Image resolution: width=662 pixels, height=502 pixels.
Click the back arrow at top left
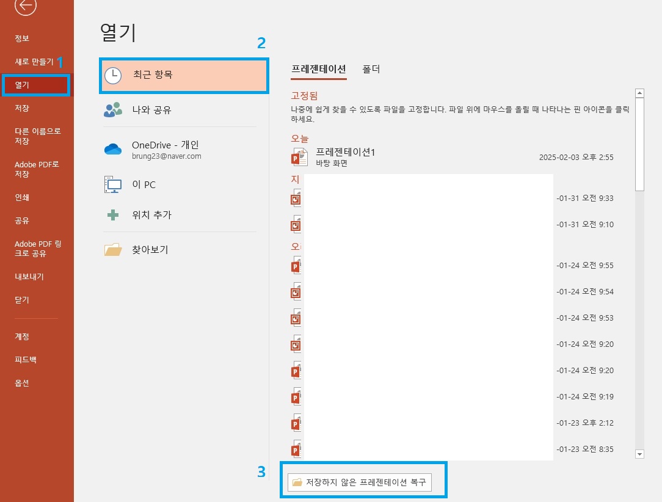24,6
